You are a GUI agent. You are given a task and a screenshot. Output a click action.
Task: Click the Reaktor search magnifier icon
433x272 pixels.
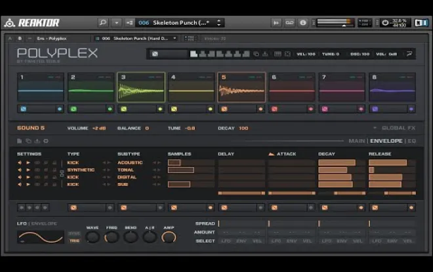[103, 23]
